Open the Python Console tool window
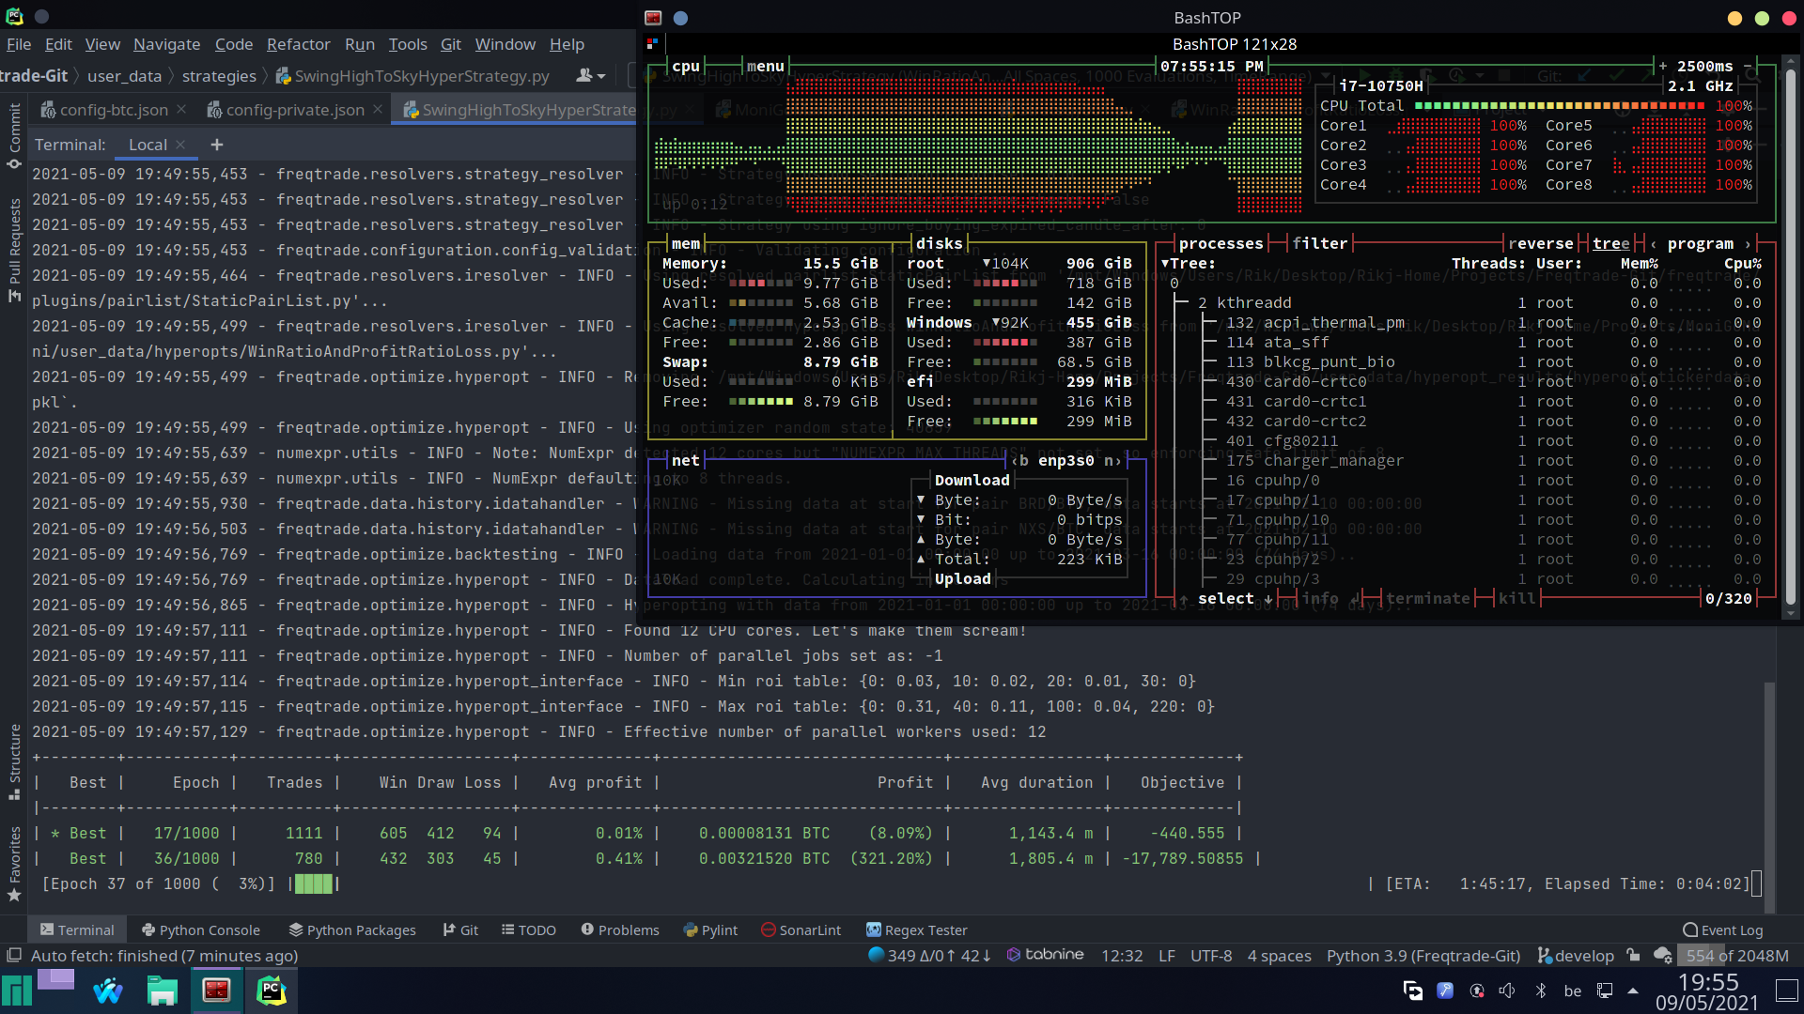Image resolution: width=1804 pixels, height=1014 pixels. 200,929
